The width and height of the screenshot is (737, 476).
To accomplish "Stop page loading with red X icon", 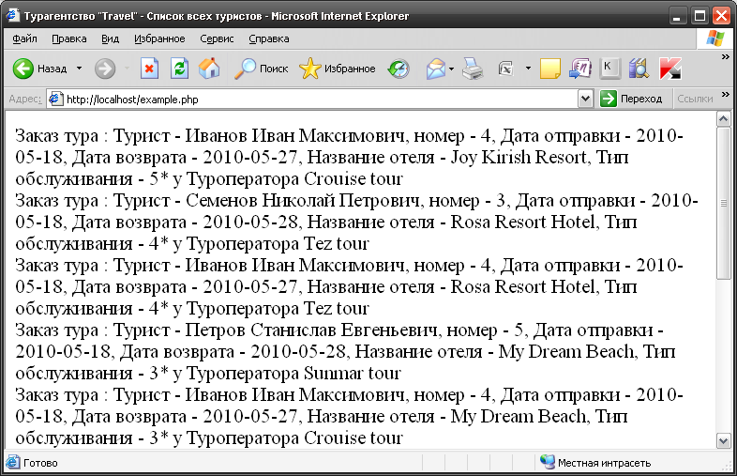I will click(149, 69).
